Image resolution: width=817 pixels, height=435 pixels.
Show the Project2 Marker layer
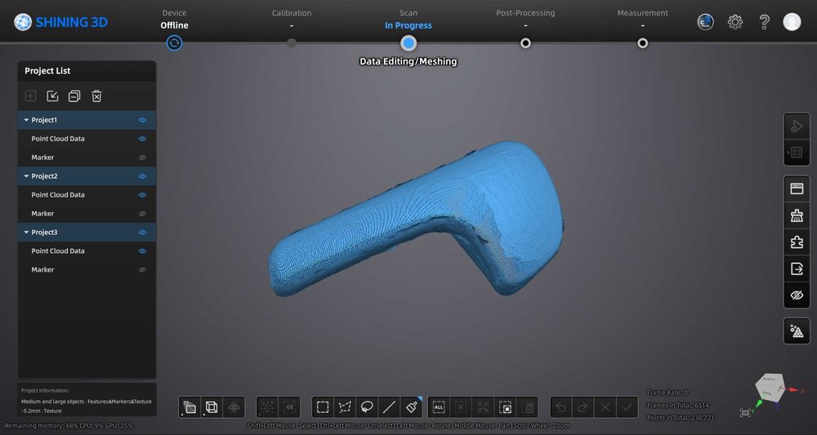pos(142,214)
